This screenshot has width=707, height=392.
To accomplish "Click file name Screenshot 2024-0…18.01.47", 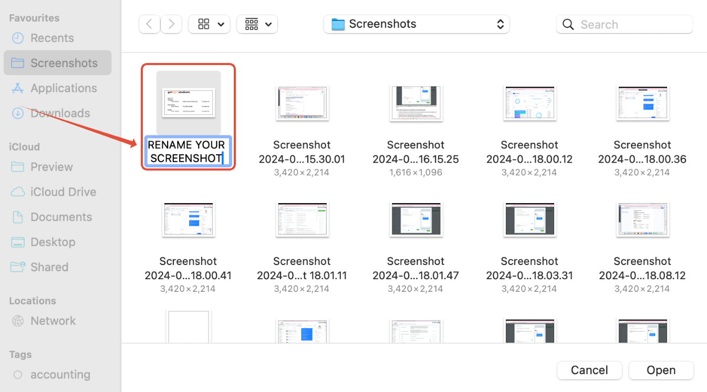I will pos(415,268).
